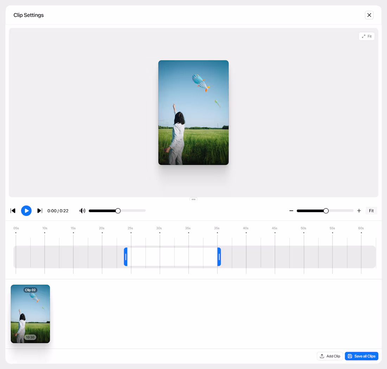Image resolution: width=387 pixels, height=369 pixels.
Task: Click the drag handle below the preview
Action: click(x=193, y=199)
